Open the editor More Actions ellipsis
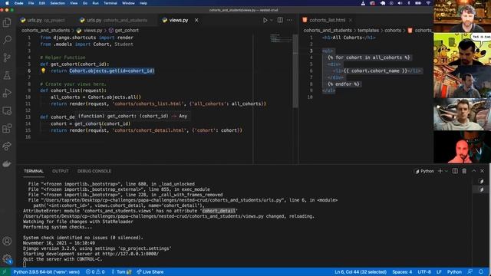 pos(289,20)
